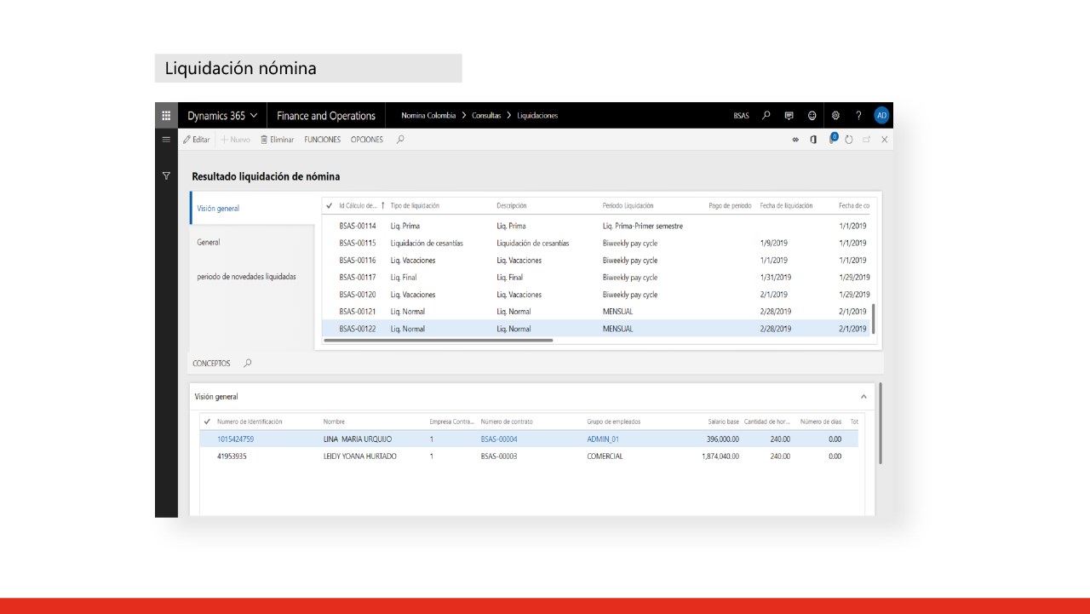The height and width of the screenshot is (614, 1090).
Task: Open the Fecha de liquidación column header
Action: 787,205
